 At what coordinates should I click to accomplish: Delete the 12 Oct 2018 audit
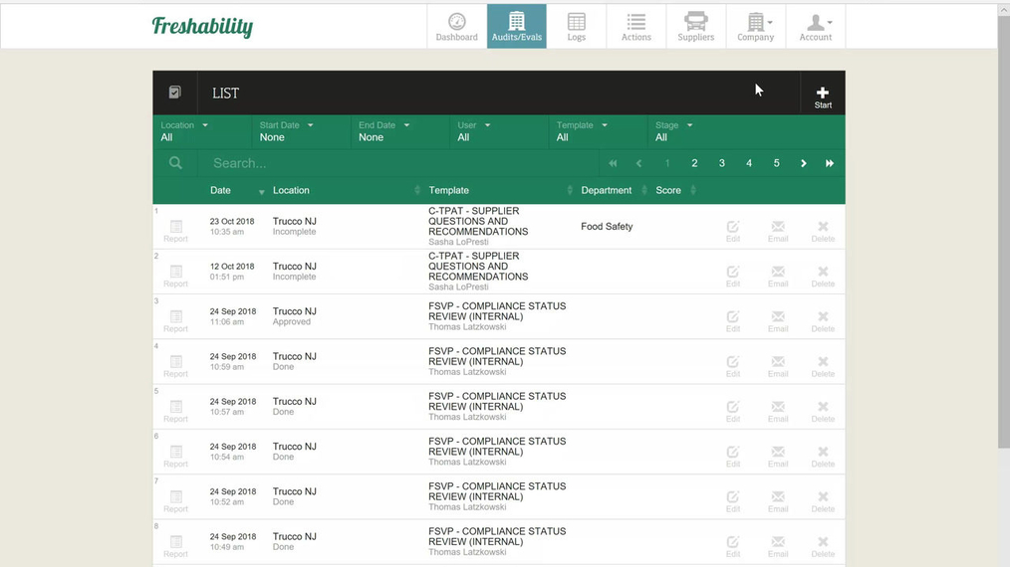pyautogui.click(x=823, y=277)
